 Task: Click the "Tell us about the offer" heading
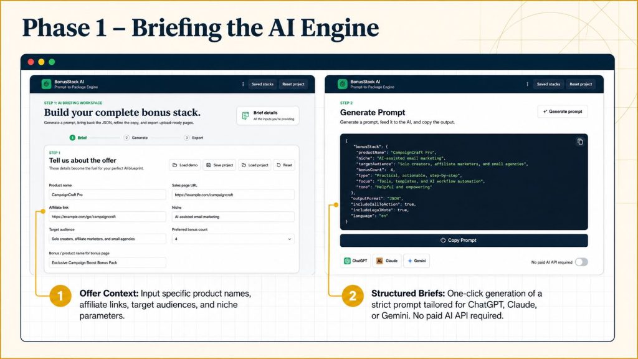coord(83,160)
